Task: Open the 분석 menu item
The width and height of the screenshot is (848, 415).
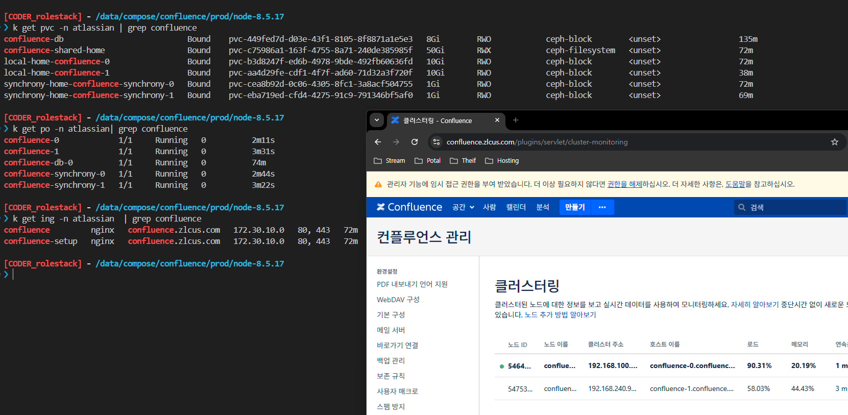Action: point(543,207)
